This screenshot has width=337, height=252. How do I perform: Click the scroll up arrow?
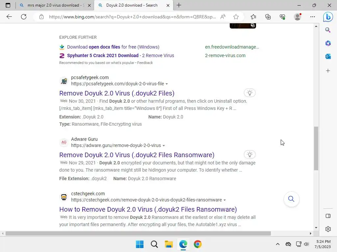[x=316, y=26]
